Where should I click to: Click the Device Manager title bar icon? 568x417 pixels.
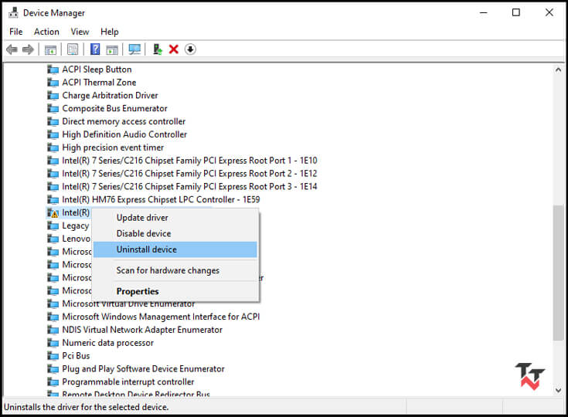point(13,12)
